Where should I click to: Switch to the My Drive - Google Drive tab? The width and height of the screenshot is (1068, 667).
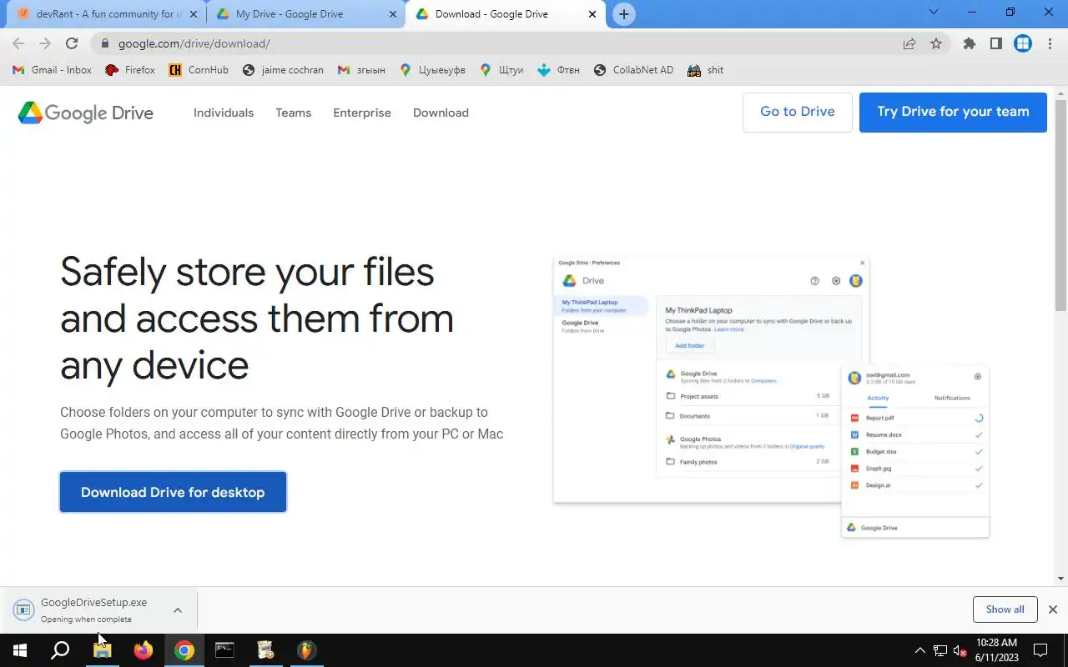tap(306, 14)
